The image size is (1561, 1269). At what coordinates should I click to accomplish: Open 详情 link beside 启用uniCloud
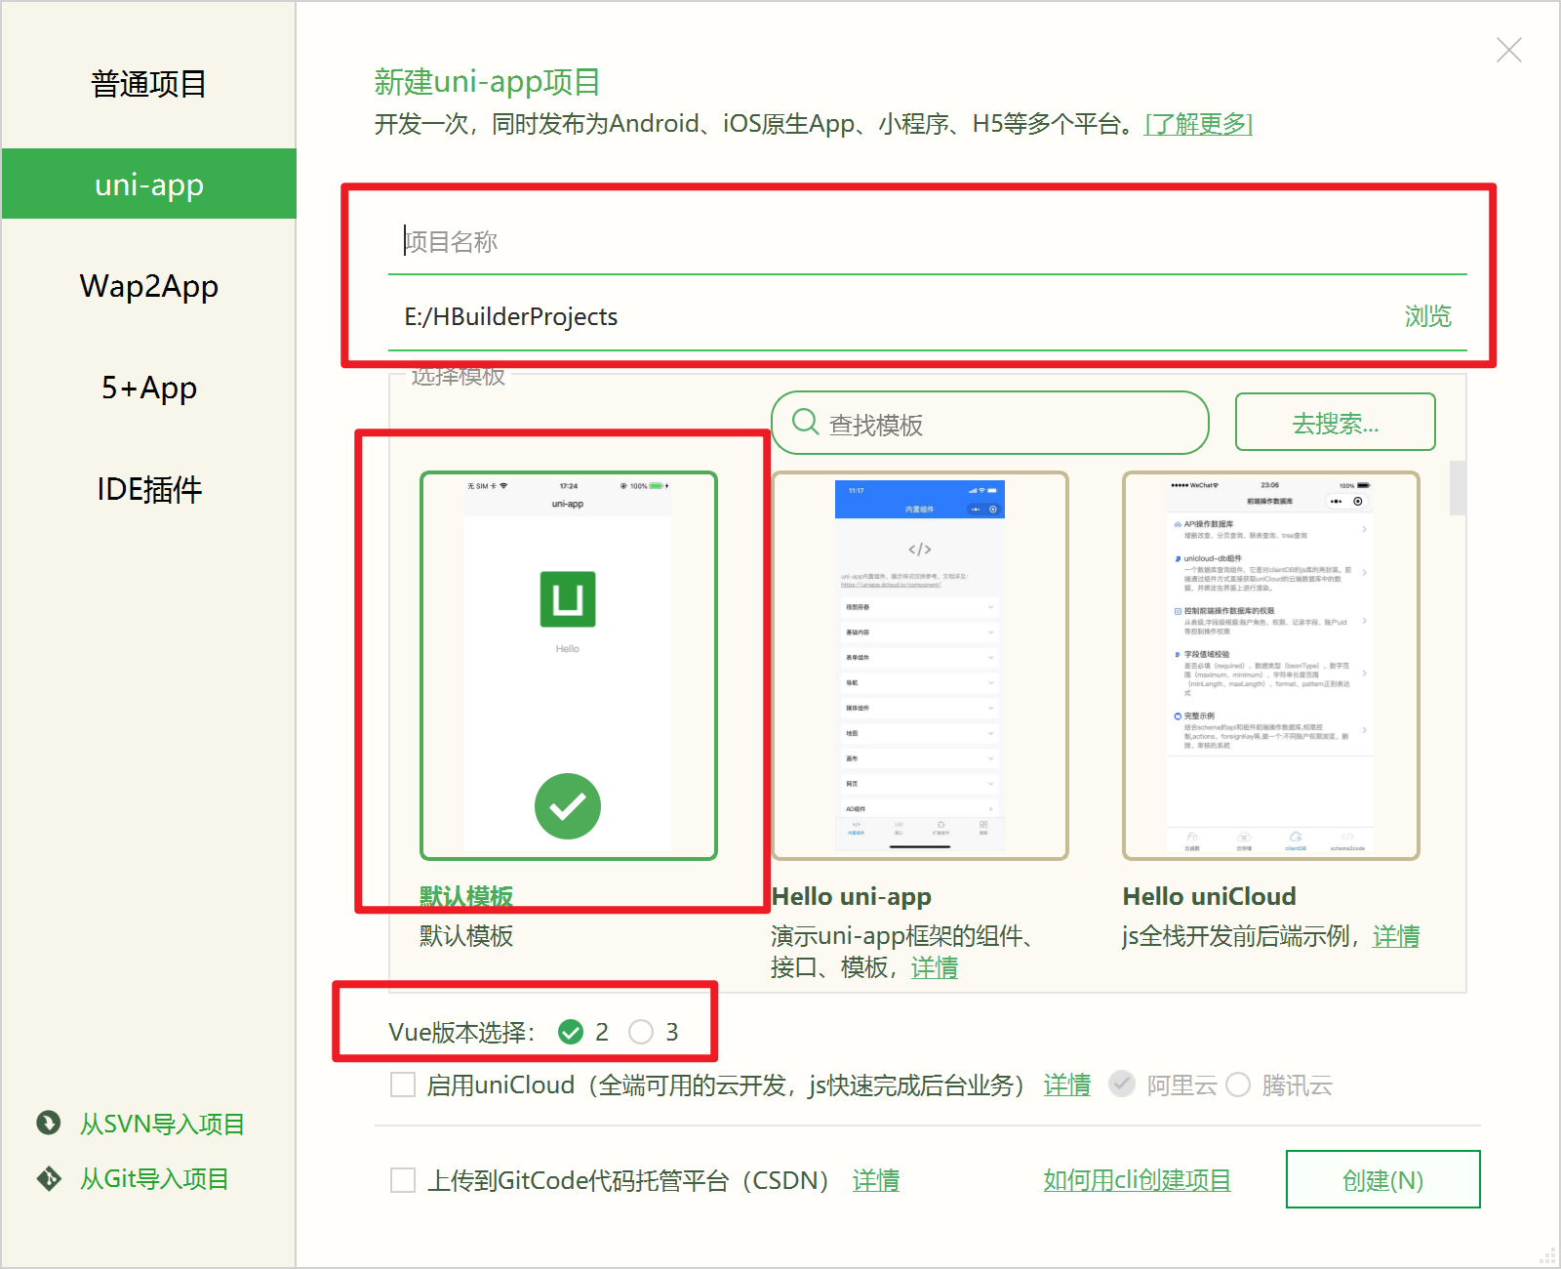pos(1066,1085)
